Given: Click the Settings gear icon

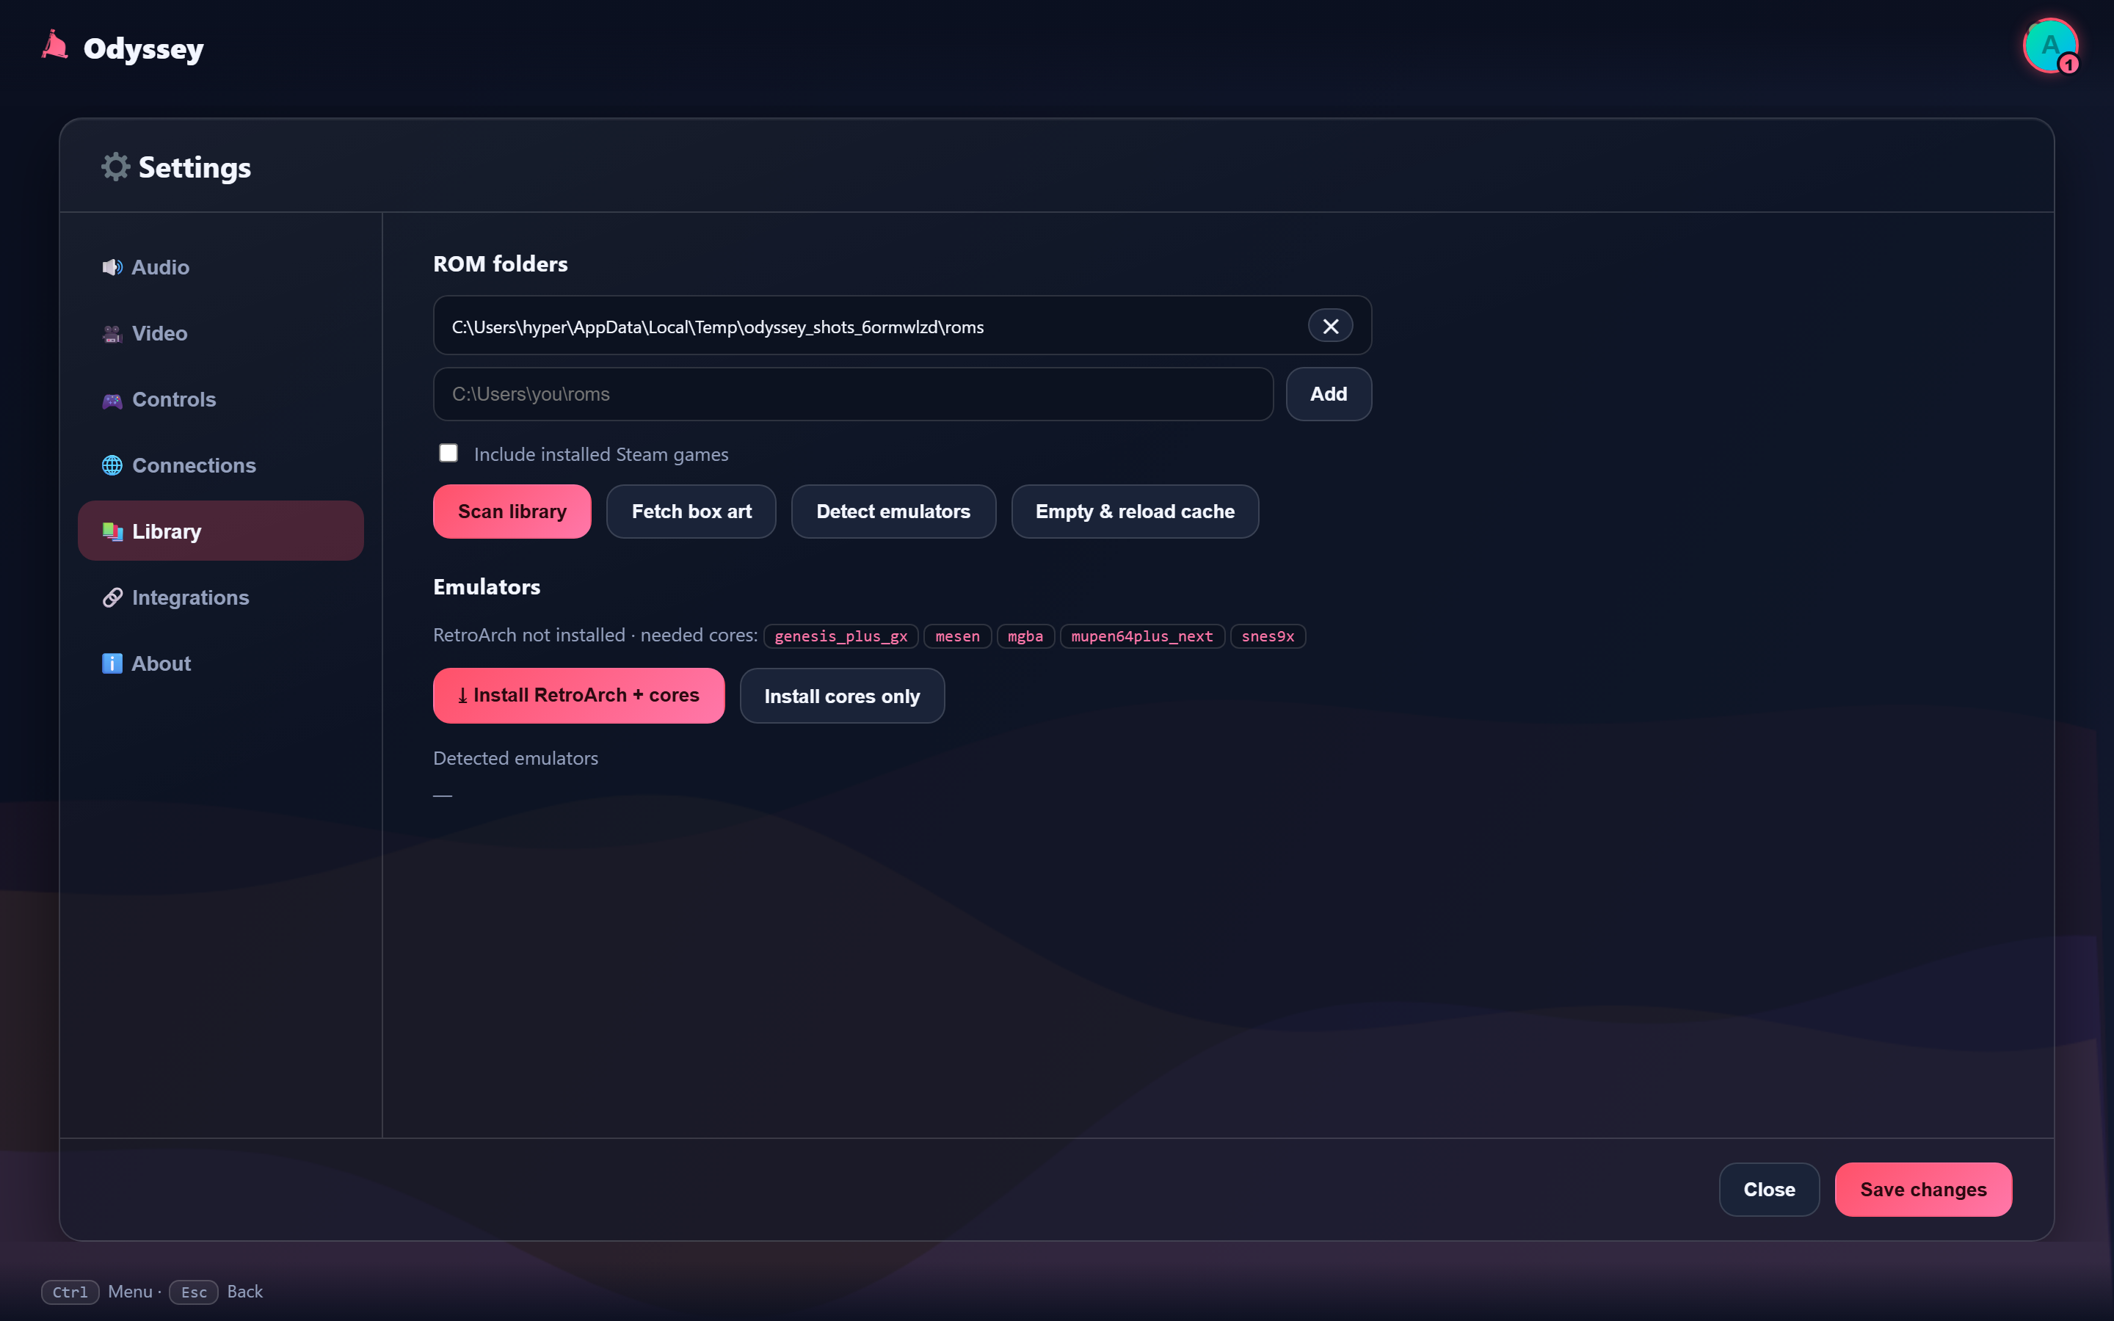Looking at the screenshot, I should click(x=115, y=166).
